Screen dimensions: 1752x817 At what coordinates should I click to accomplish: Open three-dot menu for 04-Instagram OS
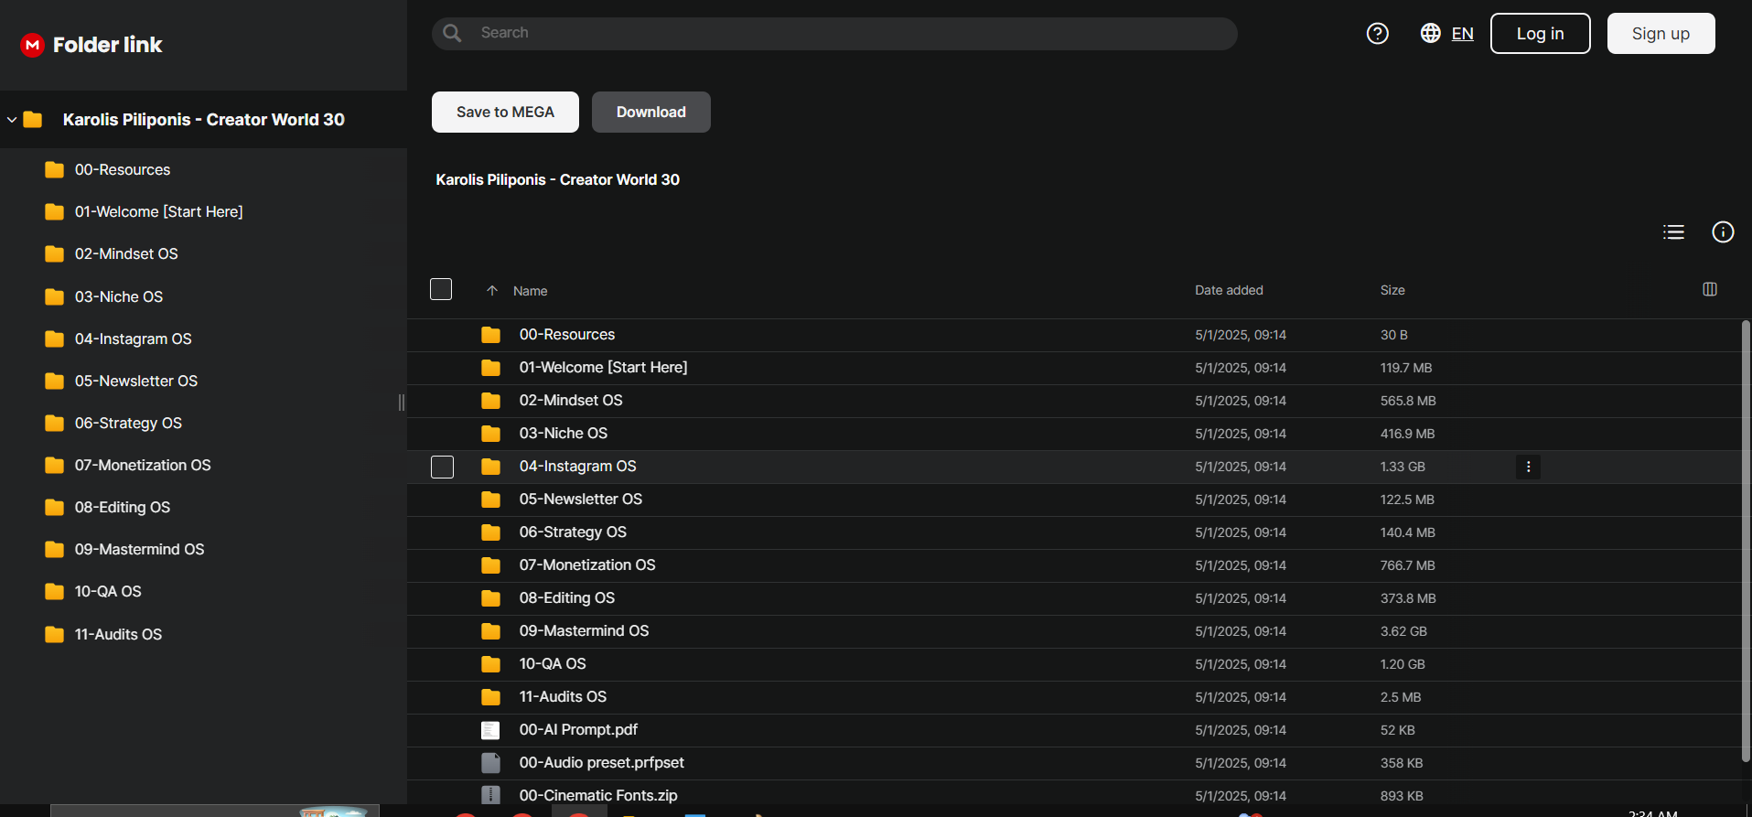click(1528, 467)
